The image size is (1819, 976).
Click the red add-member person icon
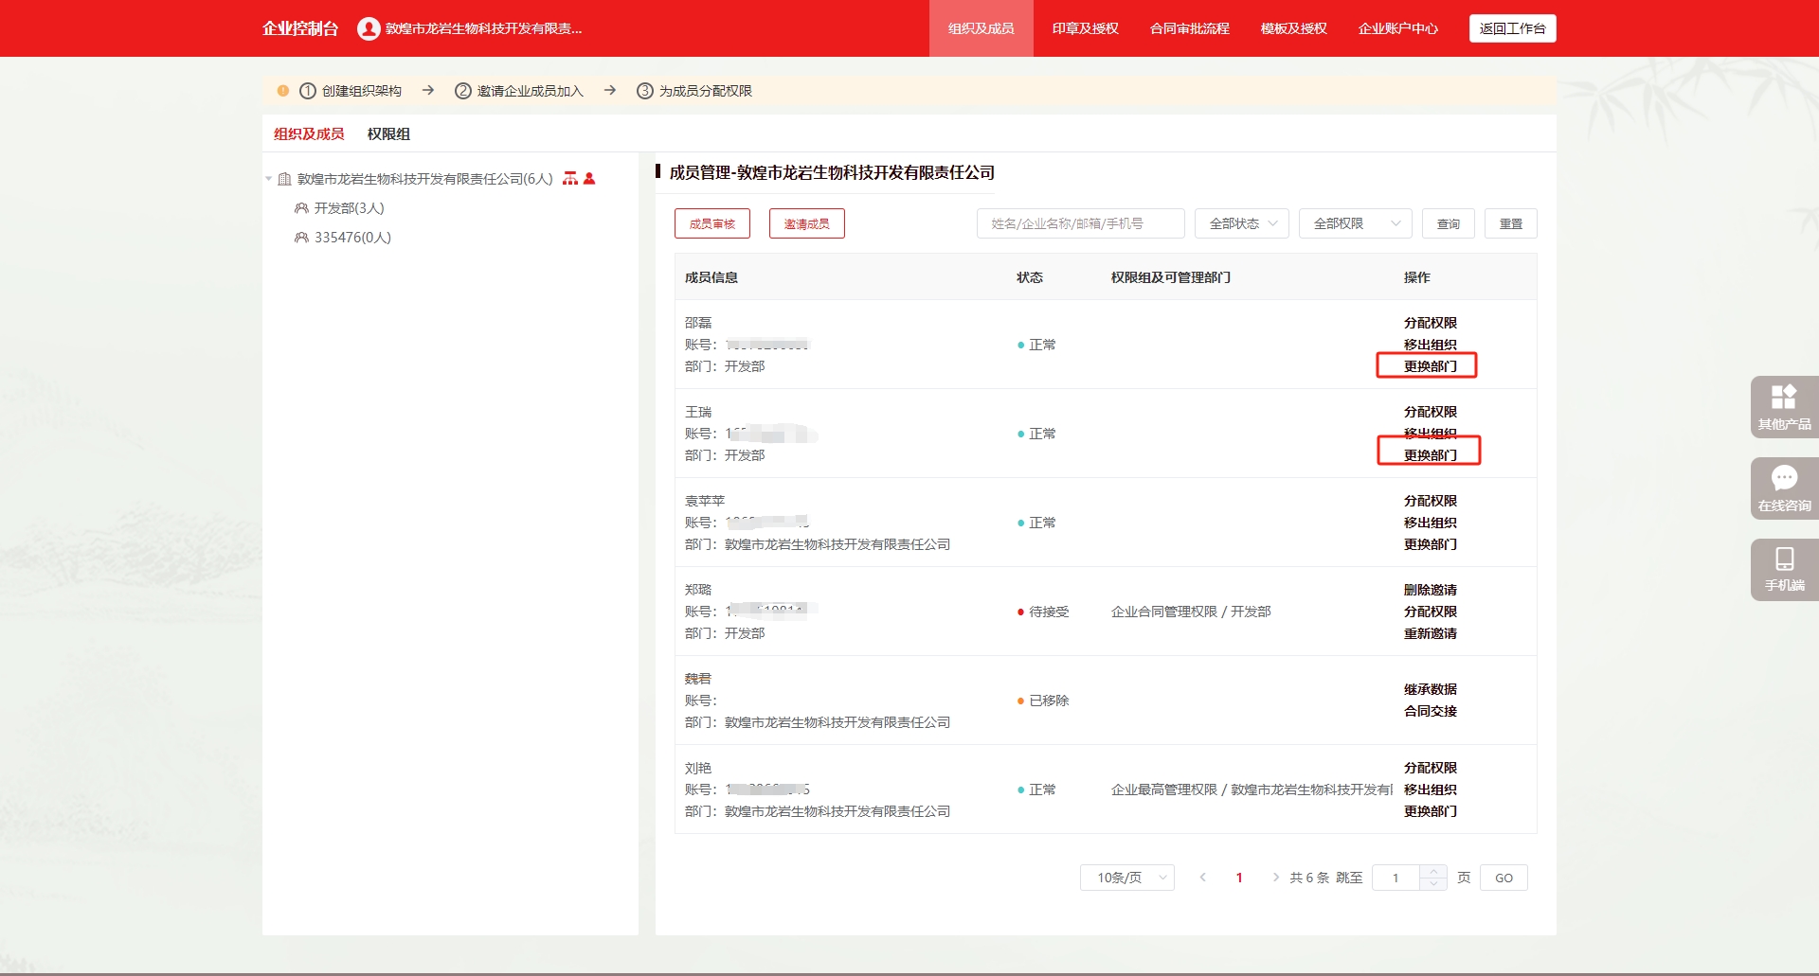589,179
